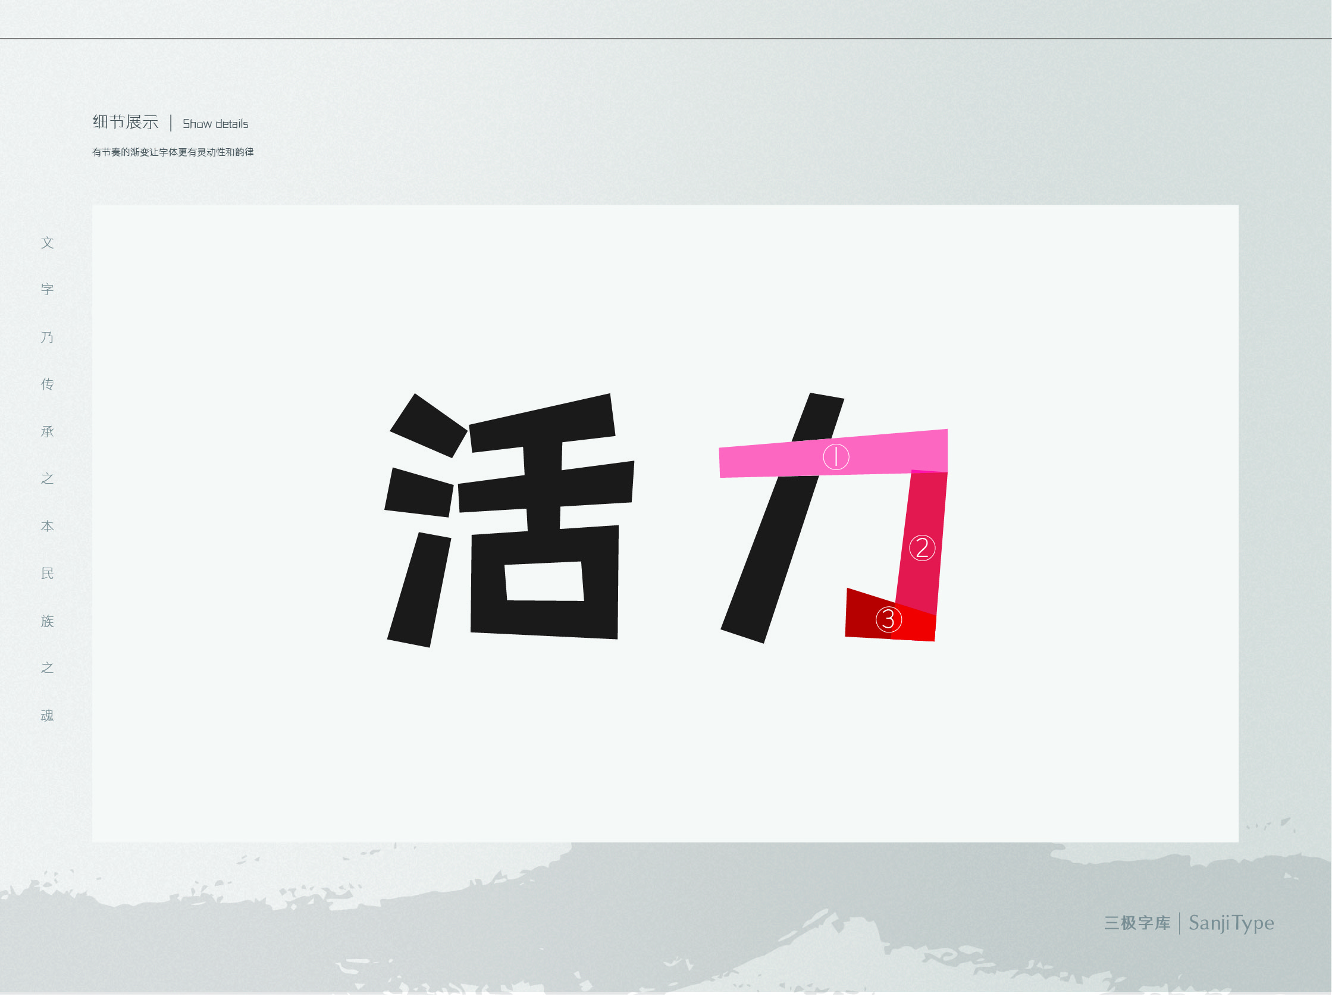Screen dimensions: 1332x996
Task: Click the circled number 3 marker
Action: (889, 619)
